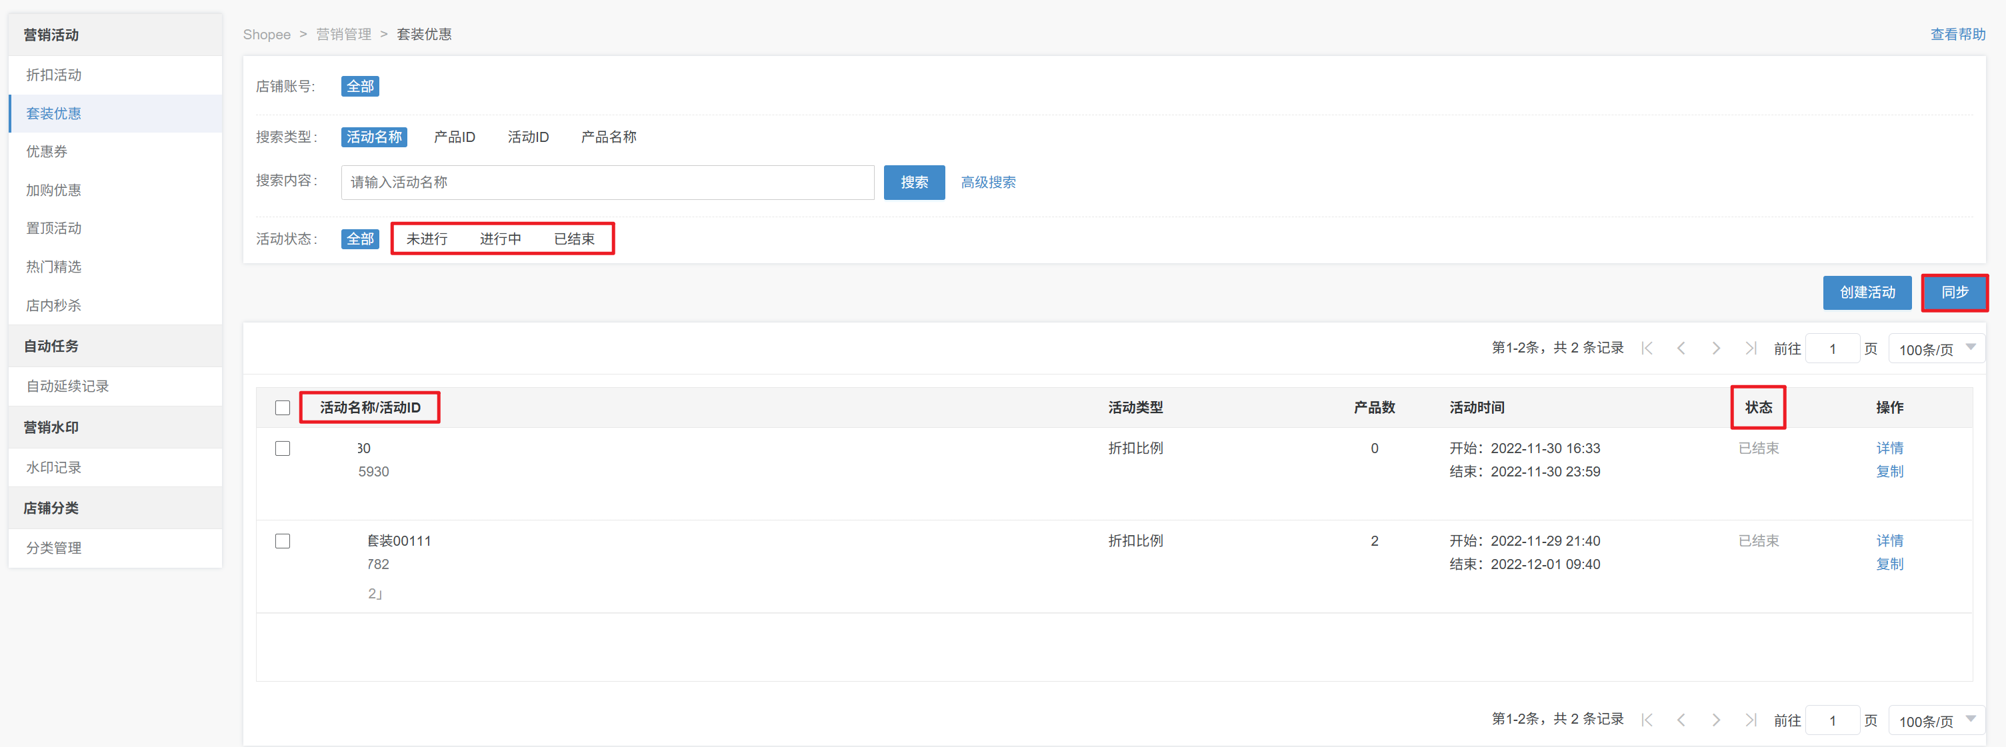2006x747 pixels.
Task: Click next page arrow in bottom pagination
Action: (x=1716, y=720)
